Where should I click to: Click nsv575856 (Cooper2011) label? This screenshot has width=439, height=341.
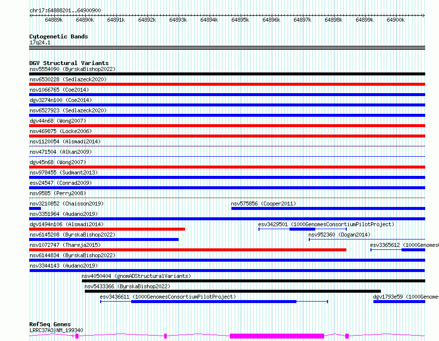click(x=263, y=204)
